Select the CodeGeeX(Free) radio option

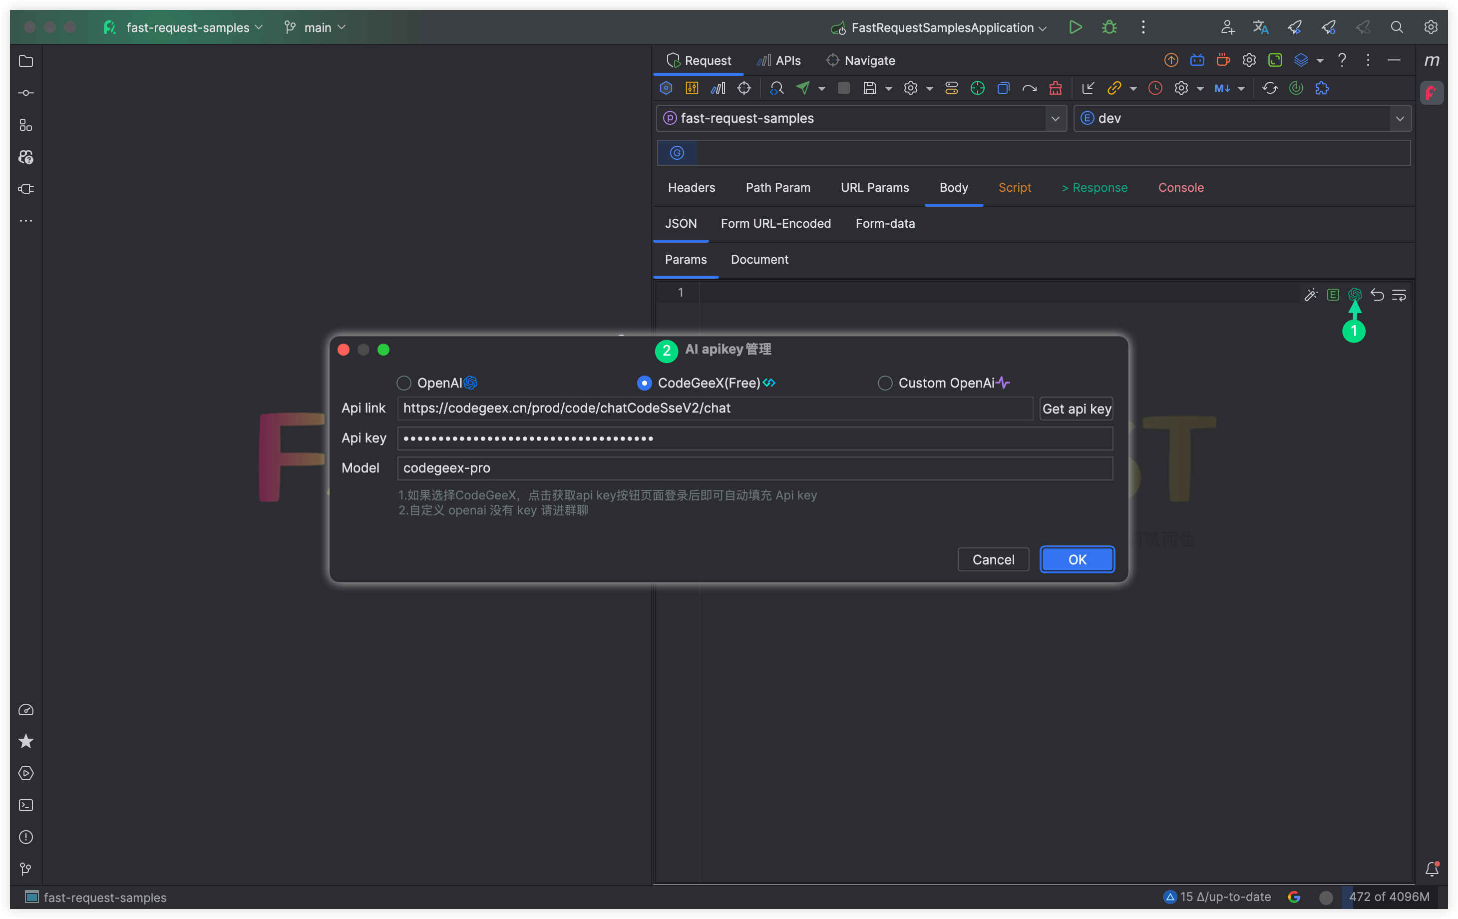coord(644,384)
